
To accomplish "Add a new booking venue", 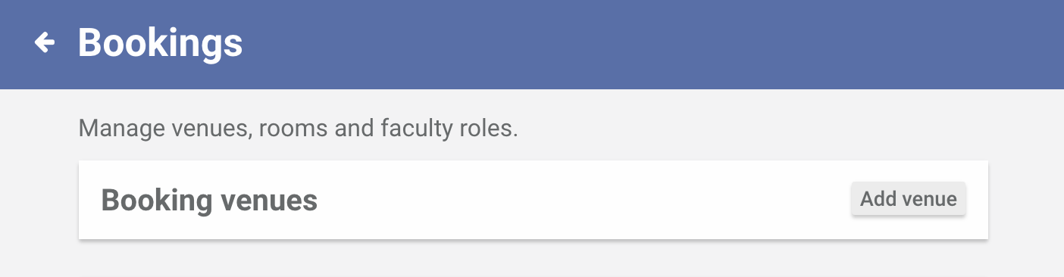I will 909,199.
